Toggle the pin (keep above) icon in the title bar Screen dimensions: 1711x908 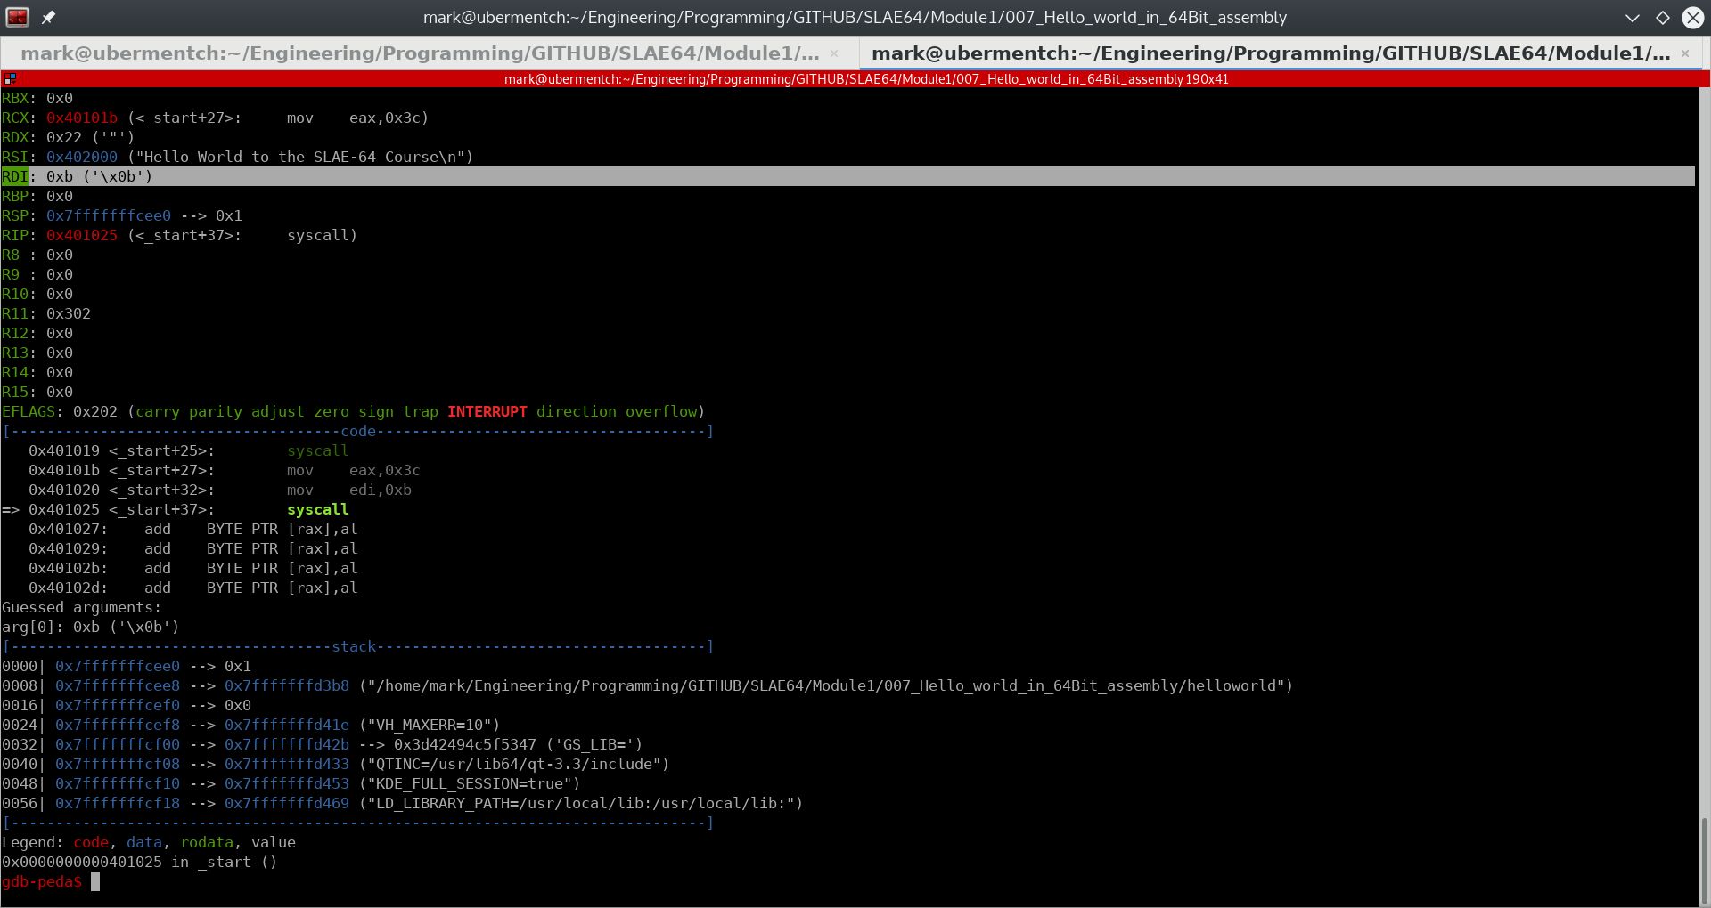pyautogui.click(x=48, y=17)
